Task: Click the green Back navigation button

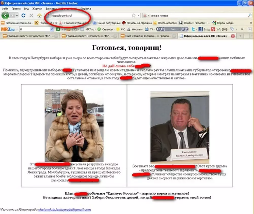Action: click(x=5, y=16)
